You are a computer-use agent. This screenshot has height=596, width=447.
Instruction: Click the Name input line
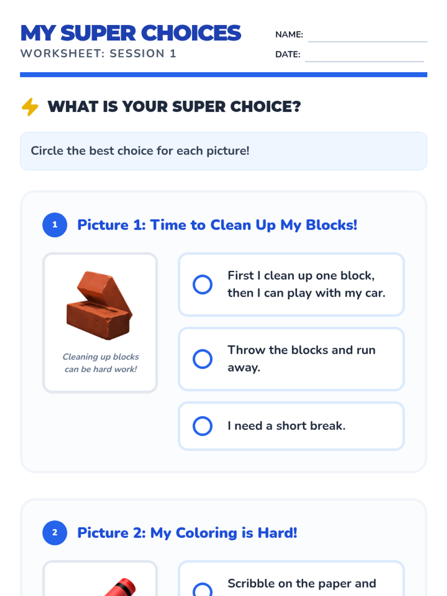(367, 36)
